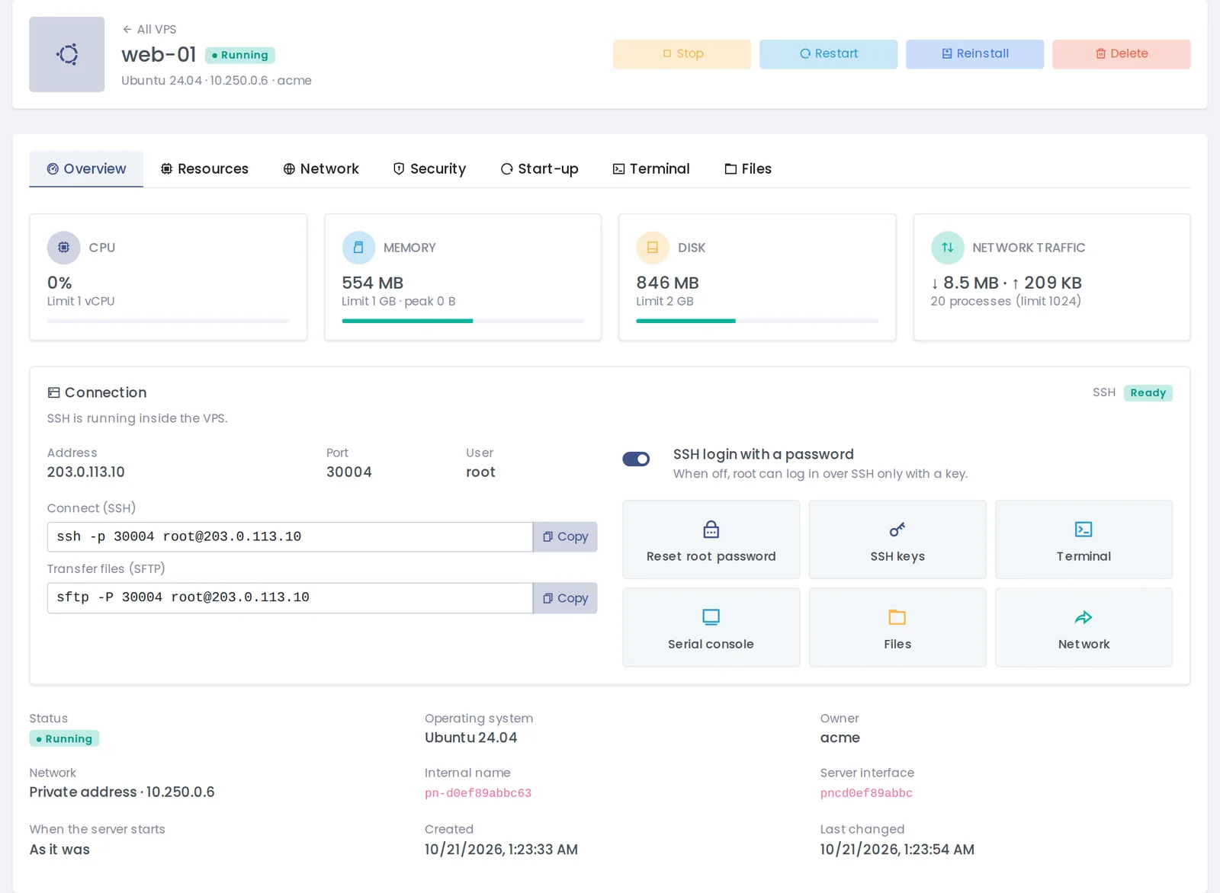Click the address 203.0.113.10
This screenshot has width=1220, height=893.
(x=86, y=472)
